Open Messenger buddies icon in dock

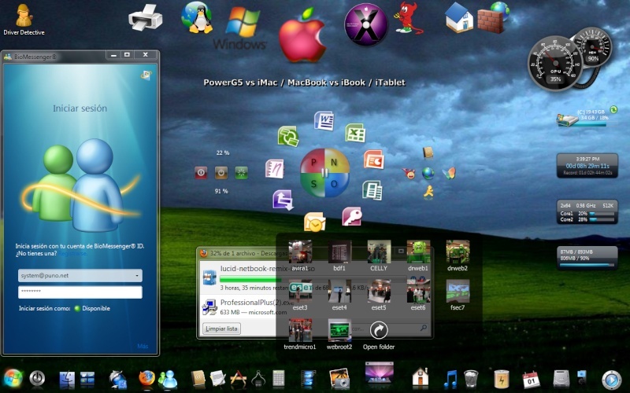[x=168, y=379]
